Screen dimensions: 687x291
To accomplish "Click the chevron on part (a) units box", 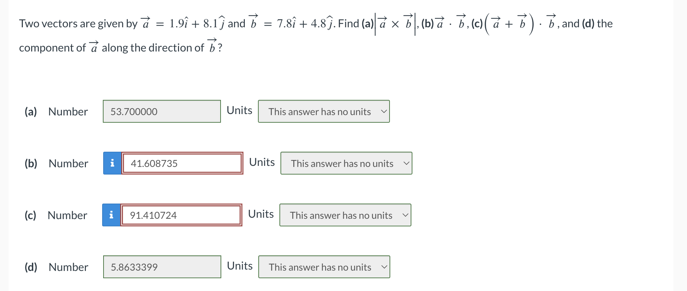I will click(x=384, y=111).
